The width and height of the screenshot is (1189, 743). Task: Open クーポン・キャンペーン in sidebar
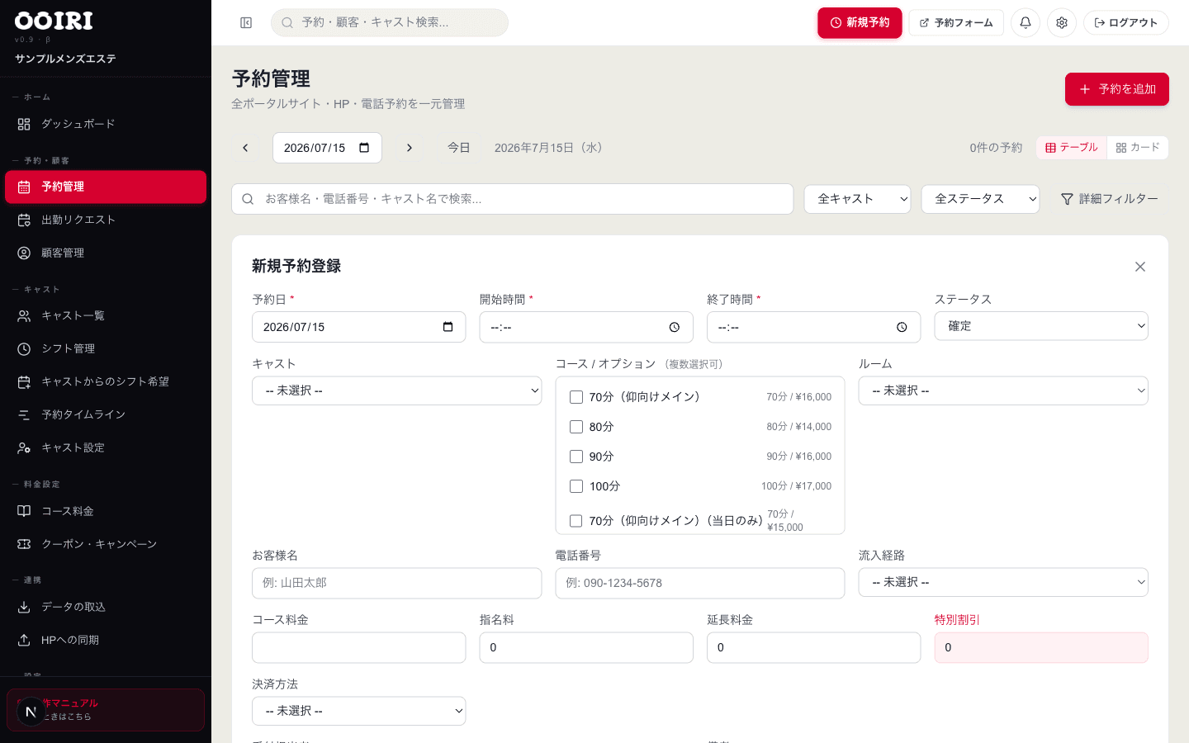click(x=106, y=544)
